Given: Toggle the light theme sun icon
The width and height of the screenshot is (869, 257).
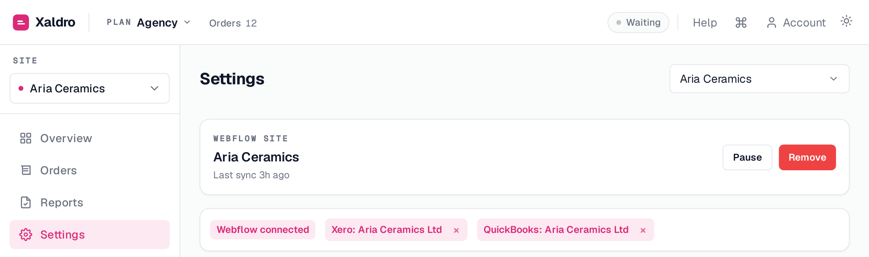Looking at the screenshot, I should [846, 21].
